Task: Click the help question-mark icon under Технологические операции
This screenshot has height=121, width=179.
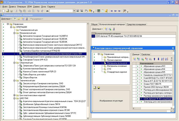Action: pos(15,19)
